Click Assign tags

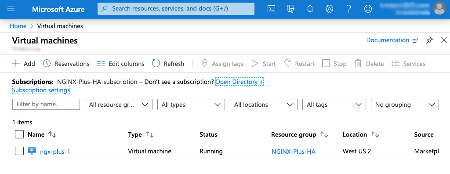222,63
